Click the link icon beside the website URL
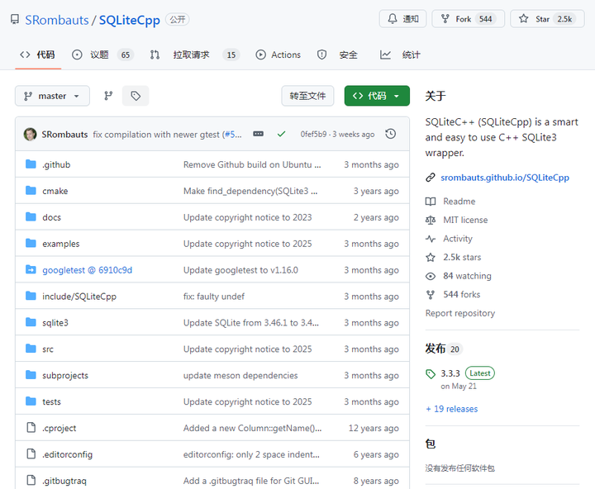The height and width of the screenshot is (489, 595). point(431,177)
